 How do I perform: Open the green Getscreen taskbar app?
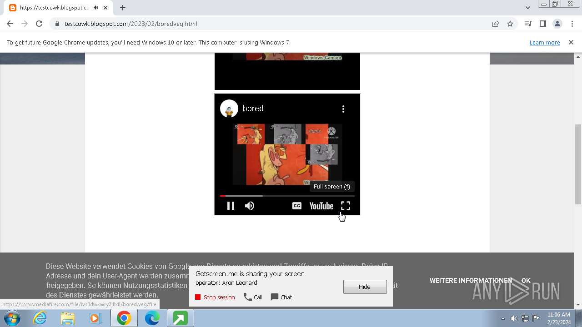coord(180,318)
